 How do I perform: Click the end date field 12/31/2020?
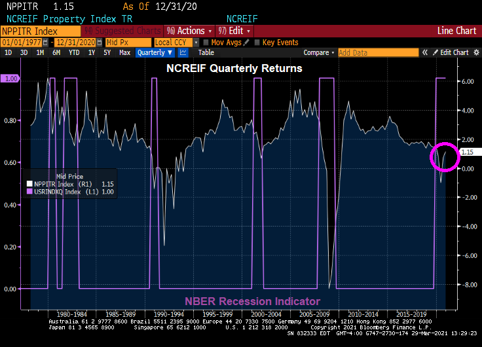[x=75, y=43]
